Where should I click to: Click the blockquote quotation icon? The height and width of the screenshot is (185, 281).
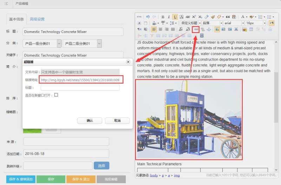pyautogui.click(x=228, y=17)
